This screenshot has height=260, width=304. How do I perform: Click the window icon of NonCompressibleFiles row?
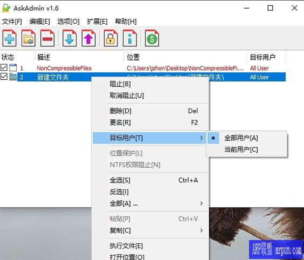tap(13, 68)
